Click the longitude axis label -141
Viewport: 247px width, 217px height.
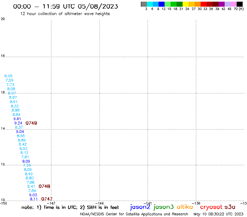coord(148,203)
